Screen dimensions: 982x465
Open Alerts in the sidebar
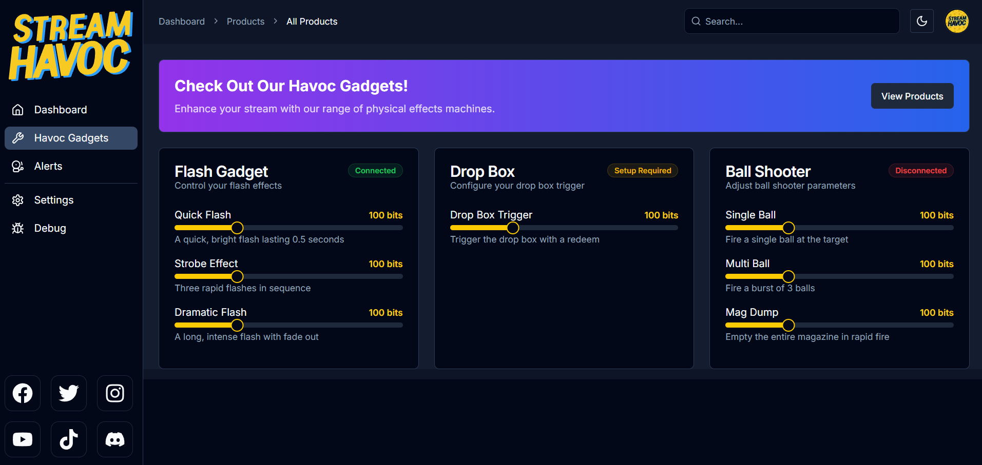coord(71,166)
